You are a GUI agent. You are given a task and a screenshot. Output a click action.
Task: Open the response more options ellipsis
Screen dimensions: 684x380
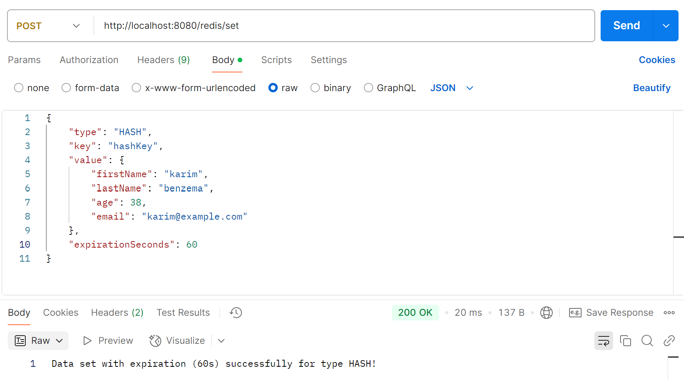[x=669, y=313]
